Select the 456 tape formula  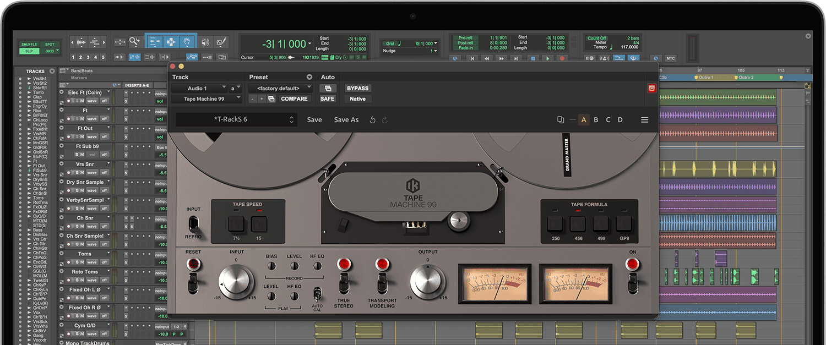[577, 222]
